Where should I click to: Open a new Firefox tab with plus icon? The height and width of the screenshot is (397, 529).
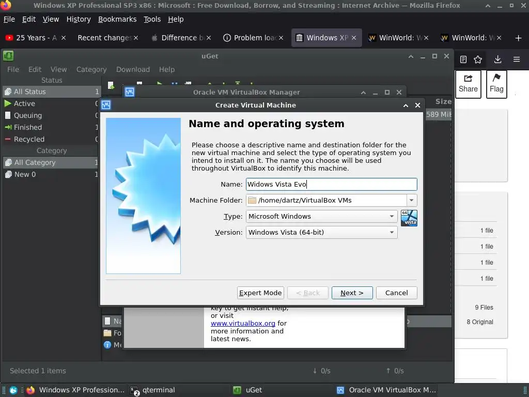(x=519, y=38)
